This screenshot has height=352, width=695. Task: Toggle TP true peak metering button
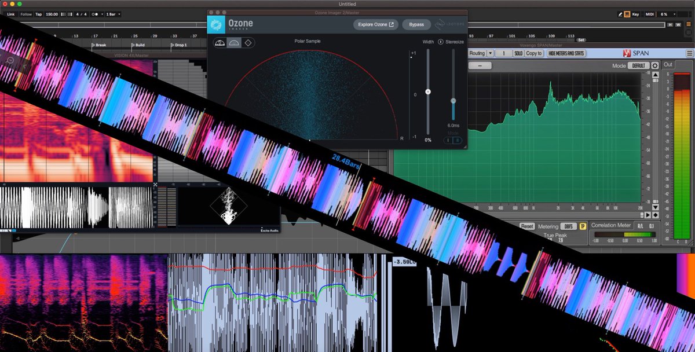(583, 226)
